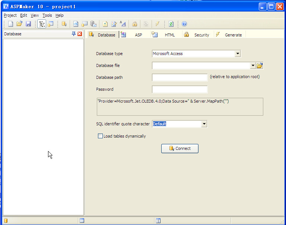This screenshot has width=286, height=225.
Task: Click the green refresh page toolbar icon
Action: [171, 24]
